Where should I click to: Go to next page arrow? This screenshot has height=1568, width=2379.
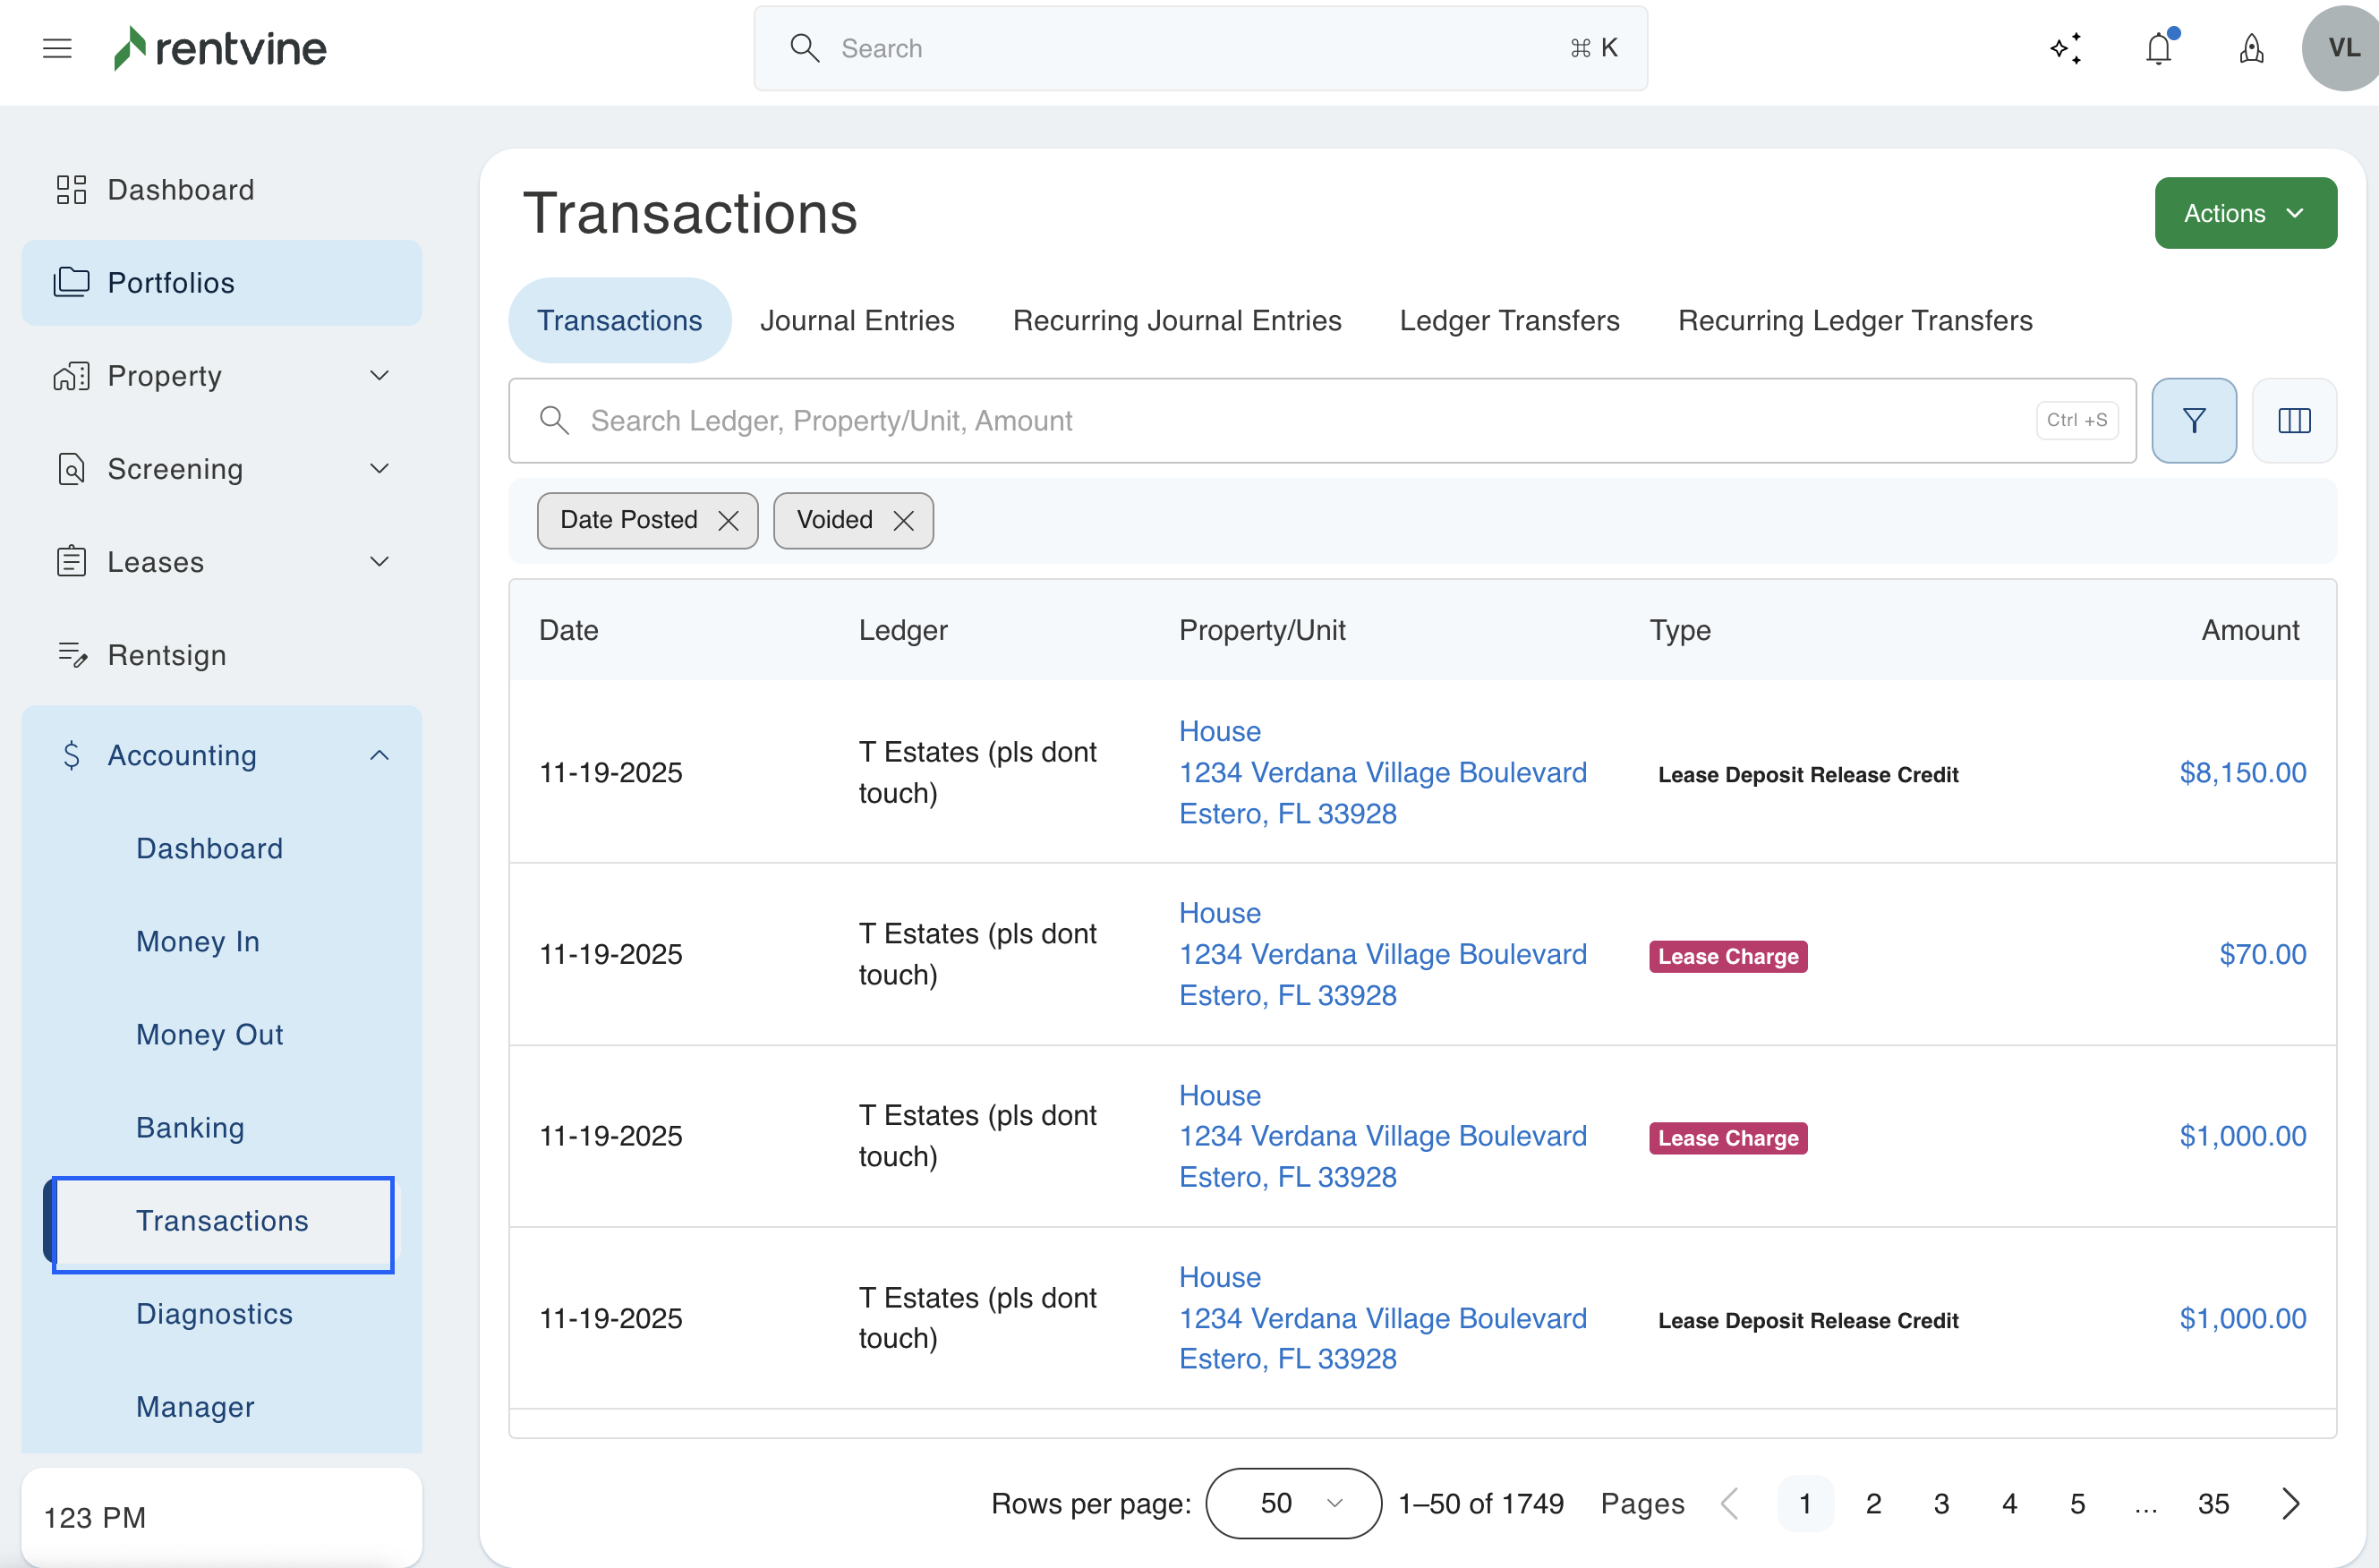click(x=2290, y=1503)
